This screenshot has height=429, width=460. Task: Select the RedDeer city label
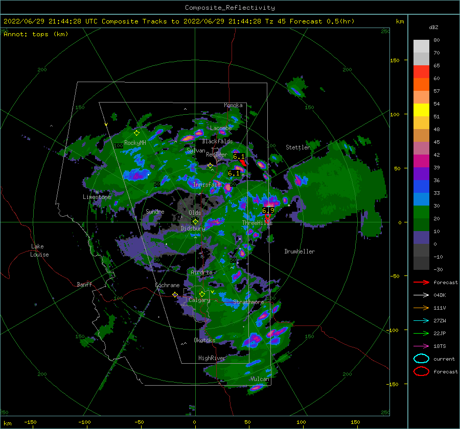point(217,155)
